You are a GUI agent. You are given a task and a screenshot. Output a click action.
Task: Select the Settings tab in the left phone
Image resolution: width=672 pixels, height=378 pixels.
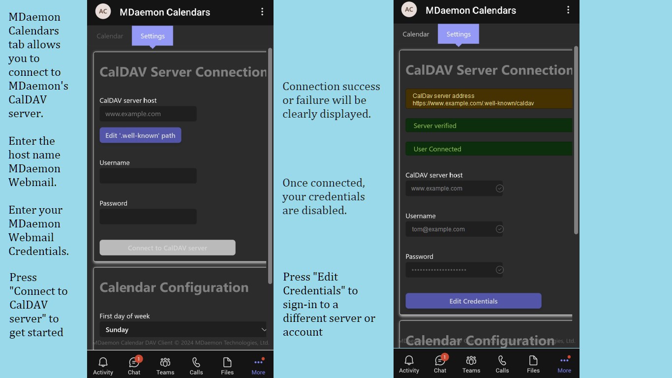pos(153,36)
